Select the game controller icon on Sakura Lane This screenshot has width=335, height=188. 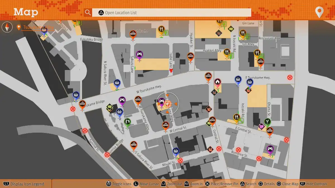(x=139, y=54)
